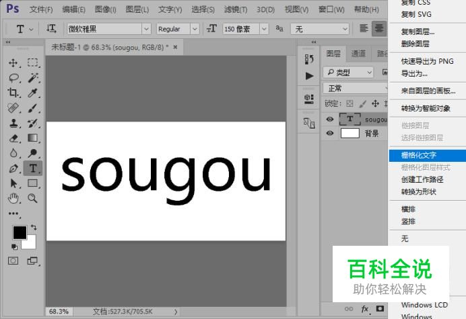Image resolution: width=466 pixels, height=319 pixels.
Task: Select the Healing Brush tool
Action: click(x=13, y=108)
